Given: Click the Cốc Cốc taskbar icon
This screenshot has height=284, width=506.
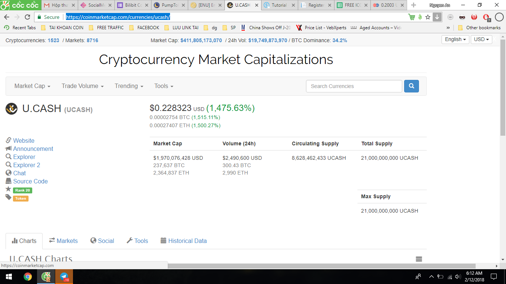Looking at the screenshot, I should tap(46, 277).
